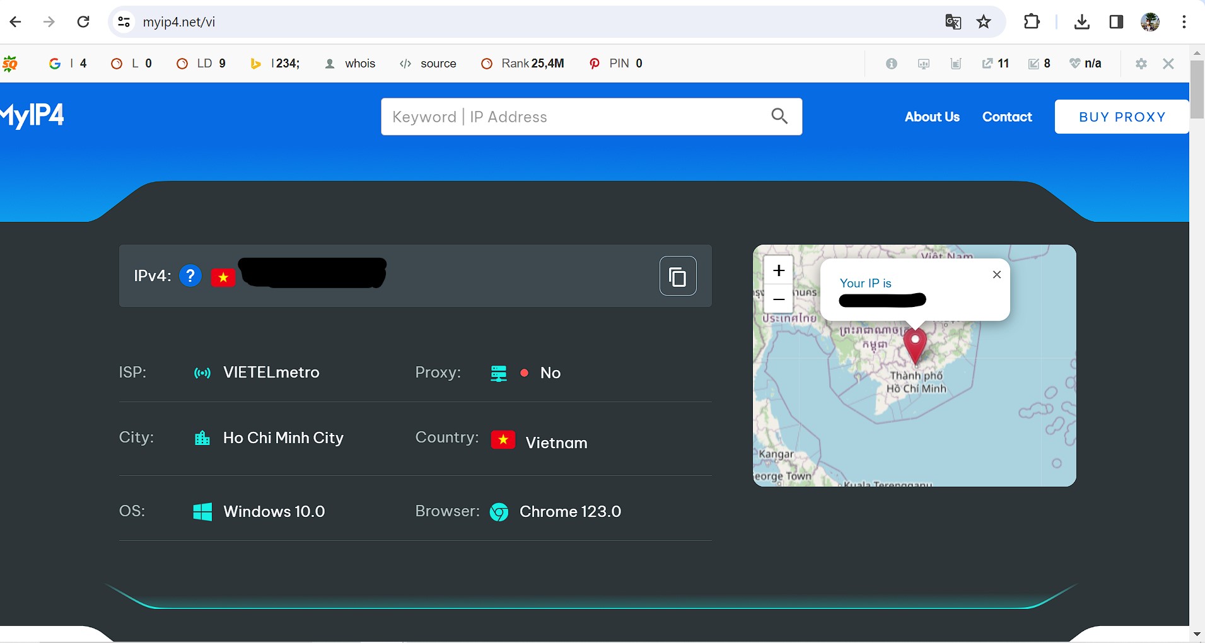Click the red location marker on the map
The image size is (1205, 643).
point(915,345)
